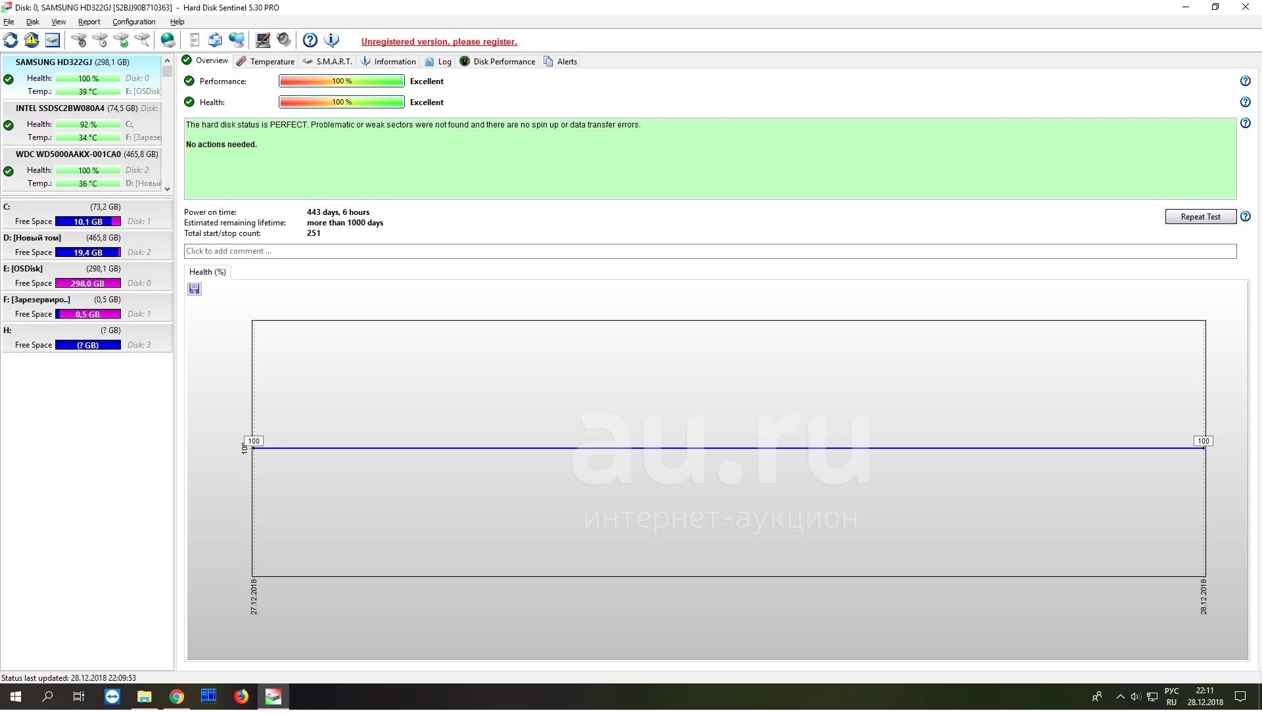Click the help icon beside Repeat Test
1262x713 pixels.
(x=1246, y=217)
